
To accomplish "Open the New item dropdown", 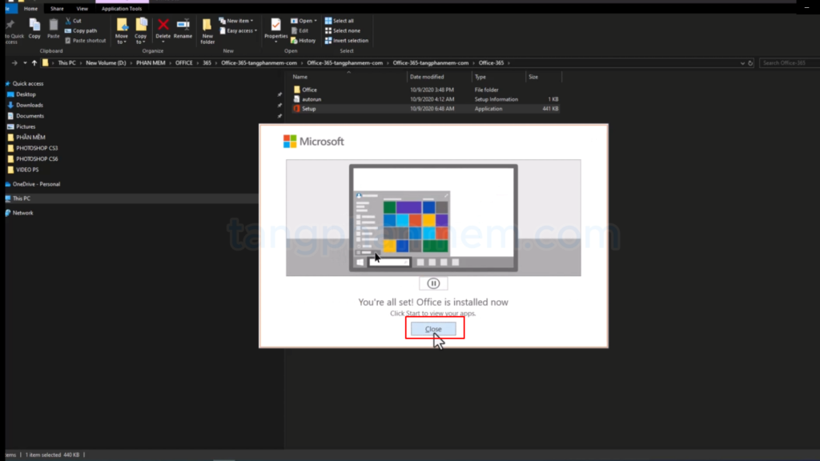I will point(236,21).
